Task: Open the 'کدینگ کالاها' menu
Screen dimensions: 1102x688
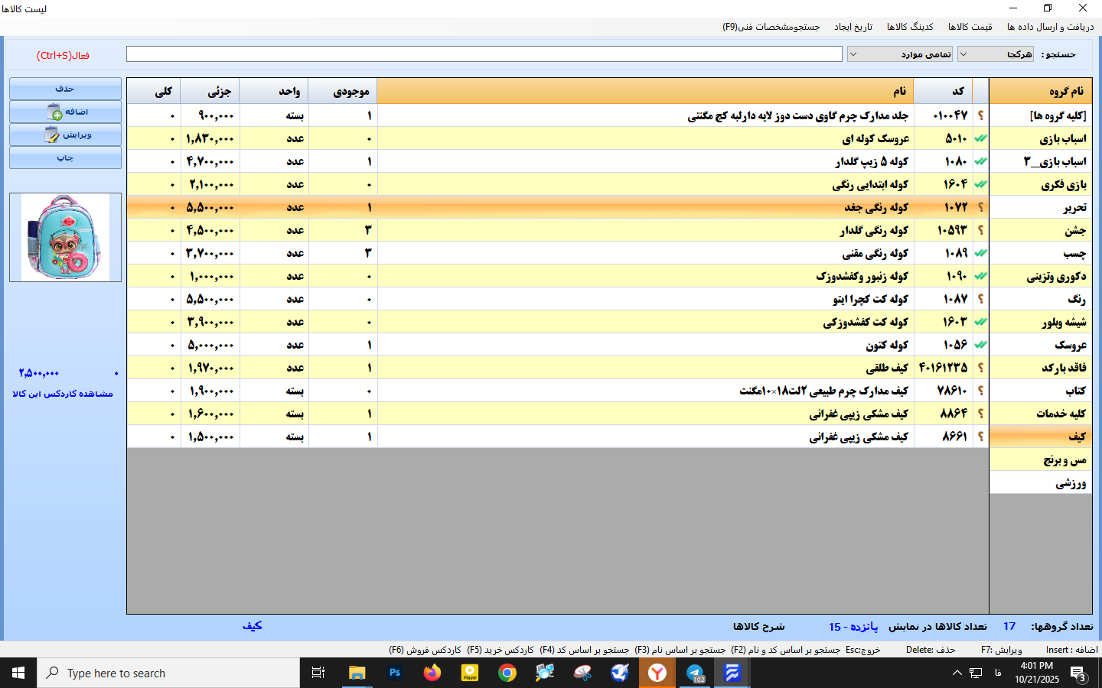Action: click(x=910, y=27)
